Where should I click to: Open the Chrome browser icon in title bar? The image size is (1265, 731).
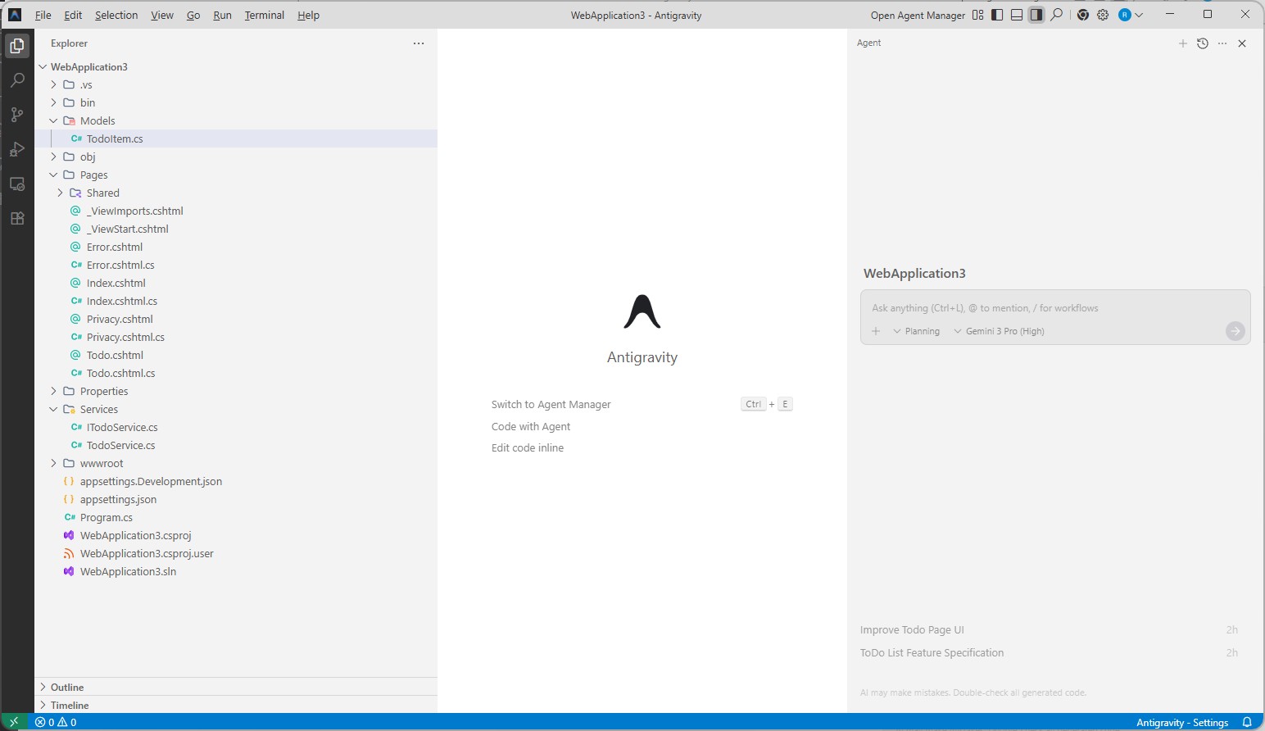click(x=1083, y=15)
